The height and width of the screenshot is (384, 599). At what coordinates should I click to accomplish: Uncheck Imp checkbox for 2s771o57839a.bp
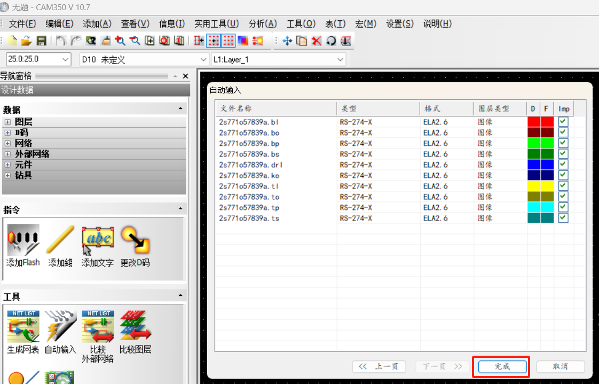pyautogui.click(x=563, y=143)
